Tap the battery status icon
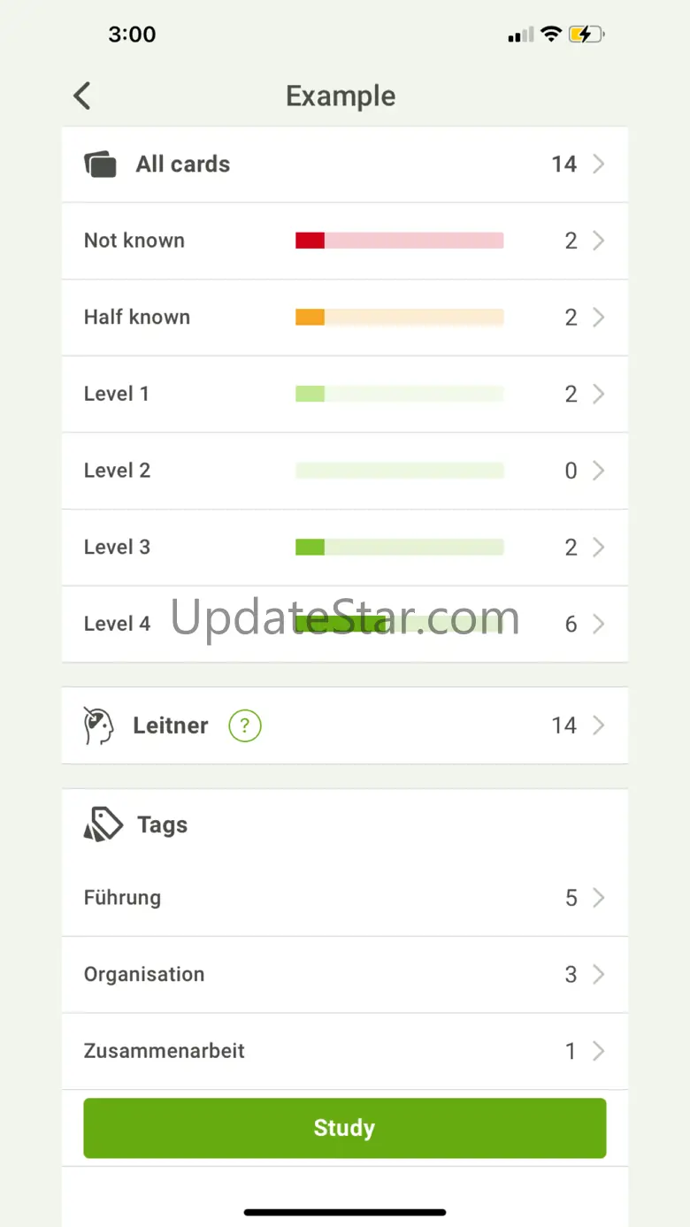 (x=586, y=35)
